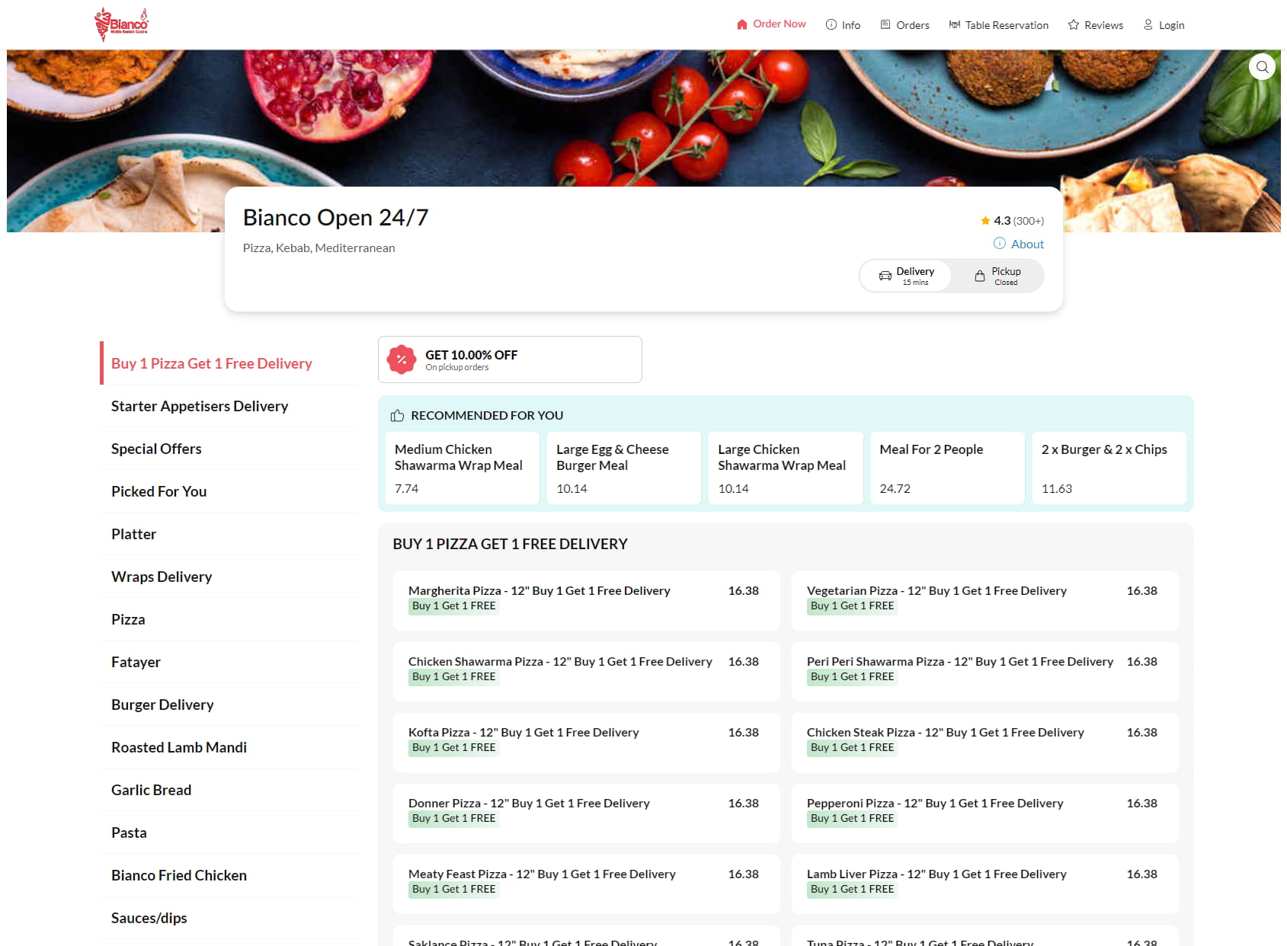Viewport: 1287px width, 946px height.
Task: Select Garlic Bread category
Action: (229, 790)
